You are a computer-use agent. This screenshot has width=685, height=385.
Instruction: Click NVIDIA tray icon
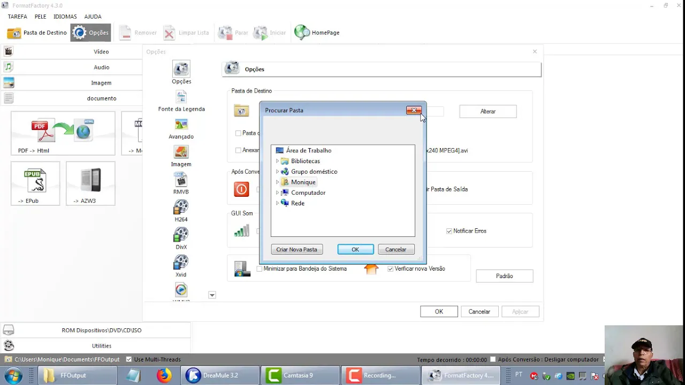[570, 376]
